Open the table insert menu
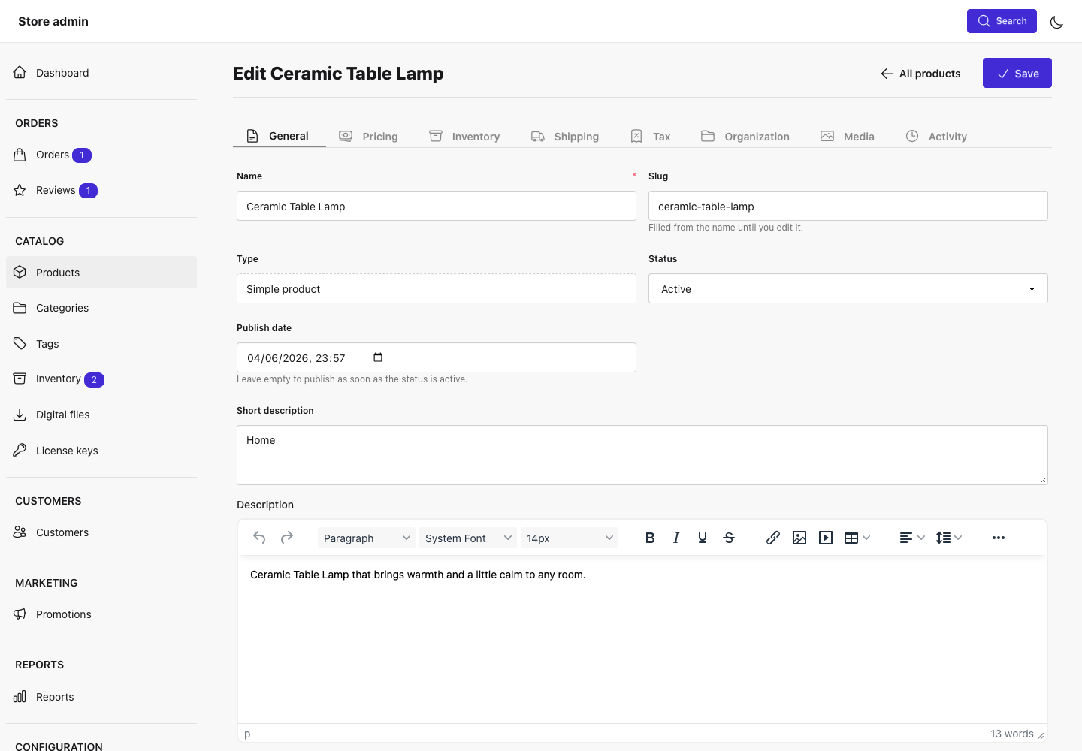The height and width of the screenshot is (751, 1082). point(857,538)
